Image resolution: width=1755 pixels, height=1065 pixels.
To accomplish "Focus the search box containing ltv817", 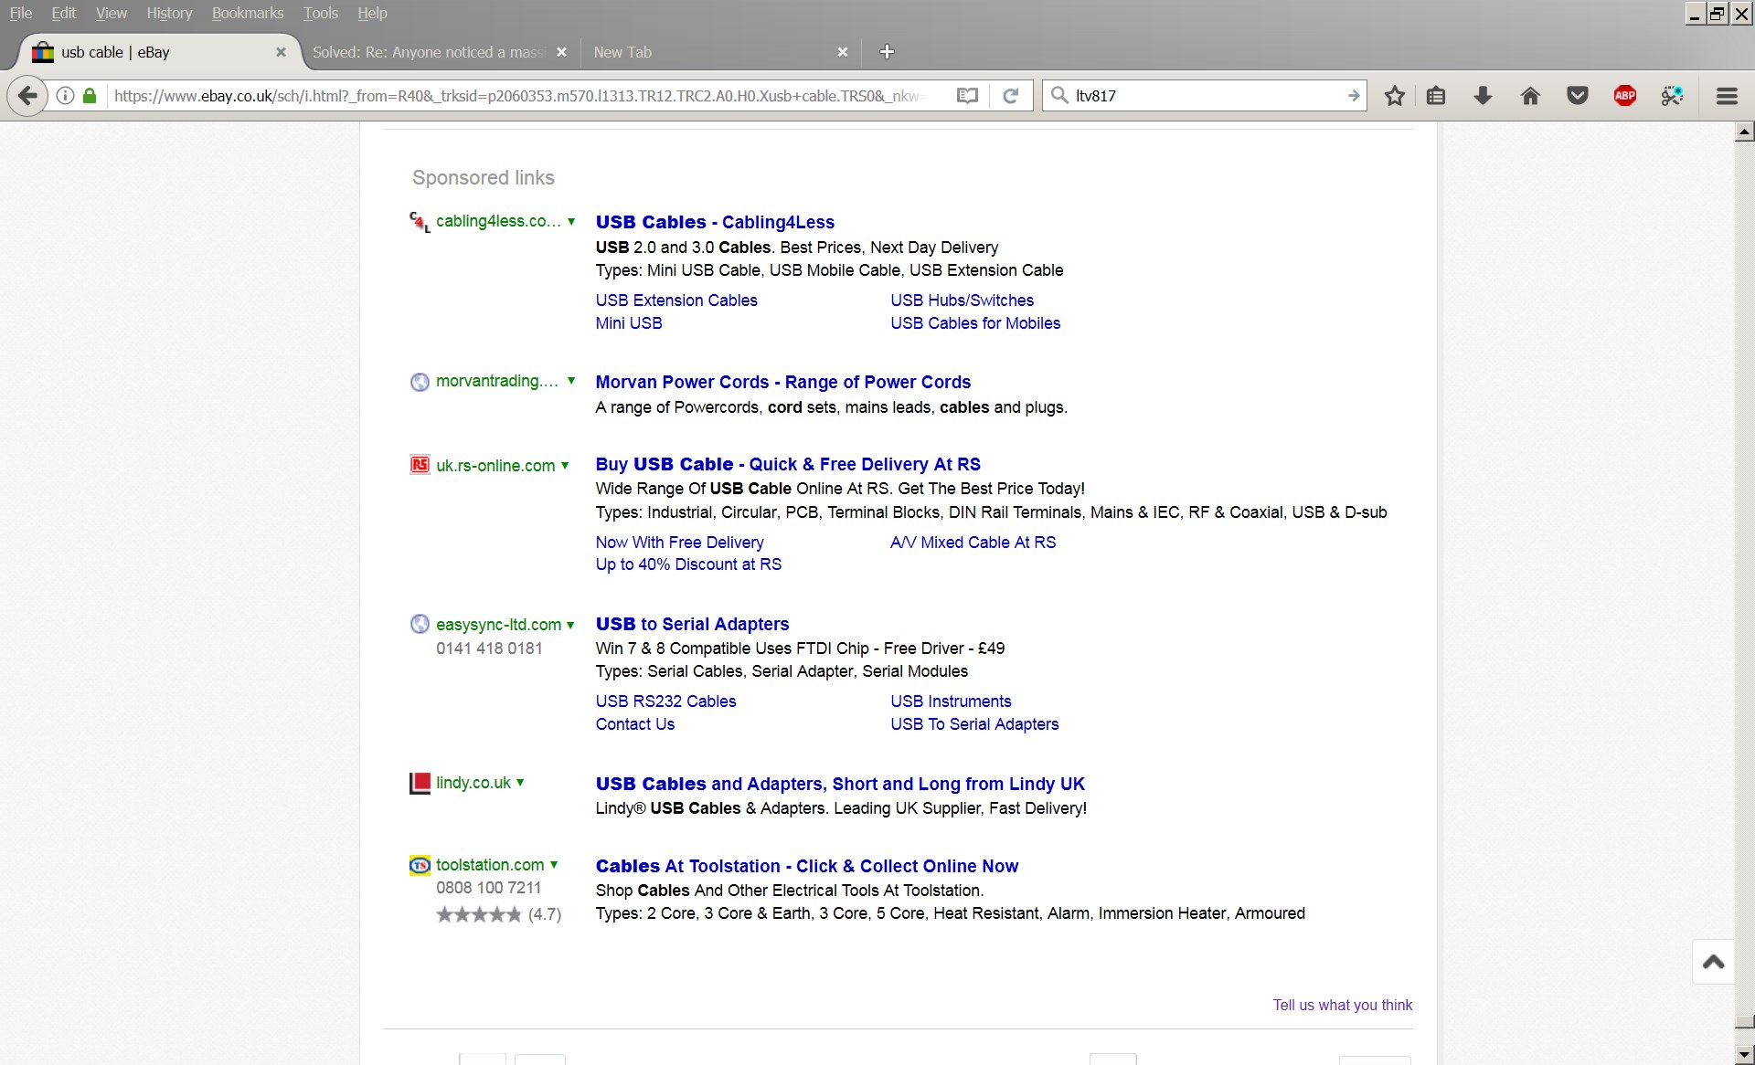I will click(x=1207, y=95).
